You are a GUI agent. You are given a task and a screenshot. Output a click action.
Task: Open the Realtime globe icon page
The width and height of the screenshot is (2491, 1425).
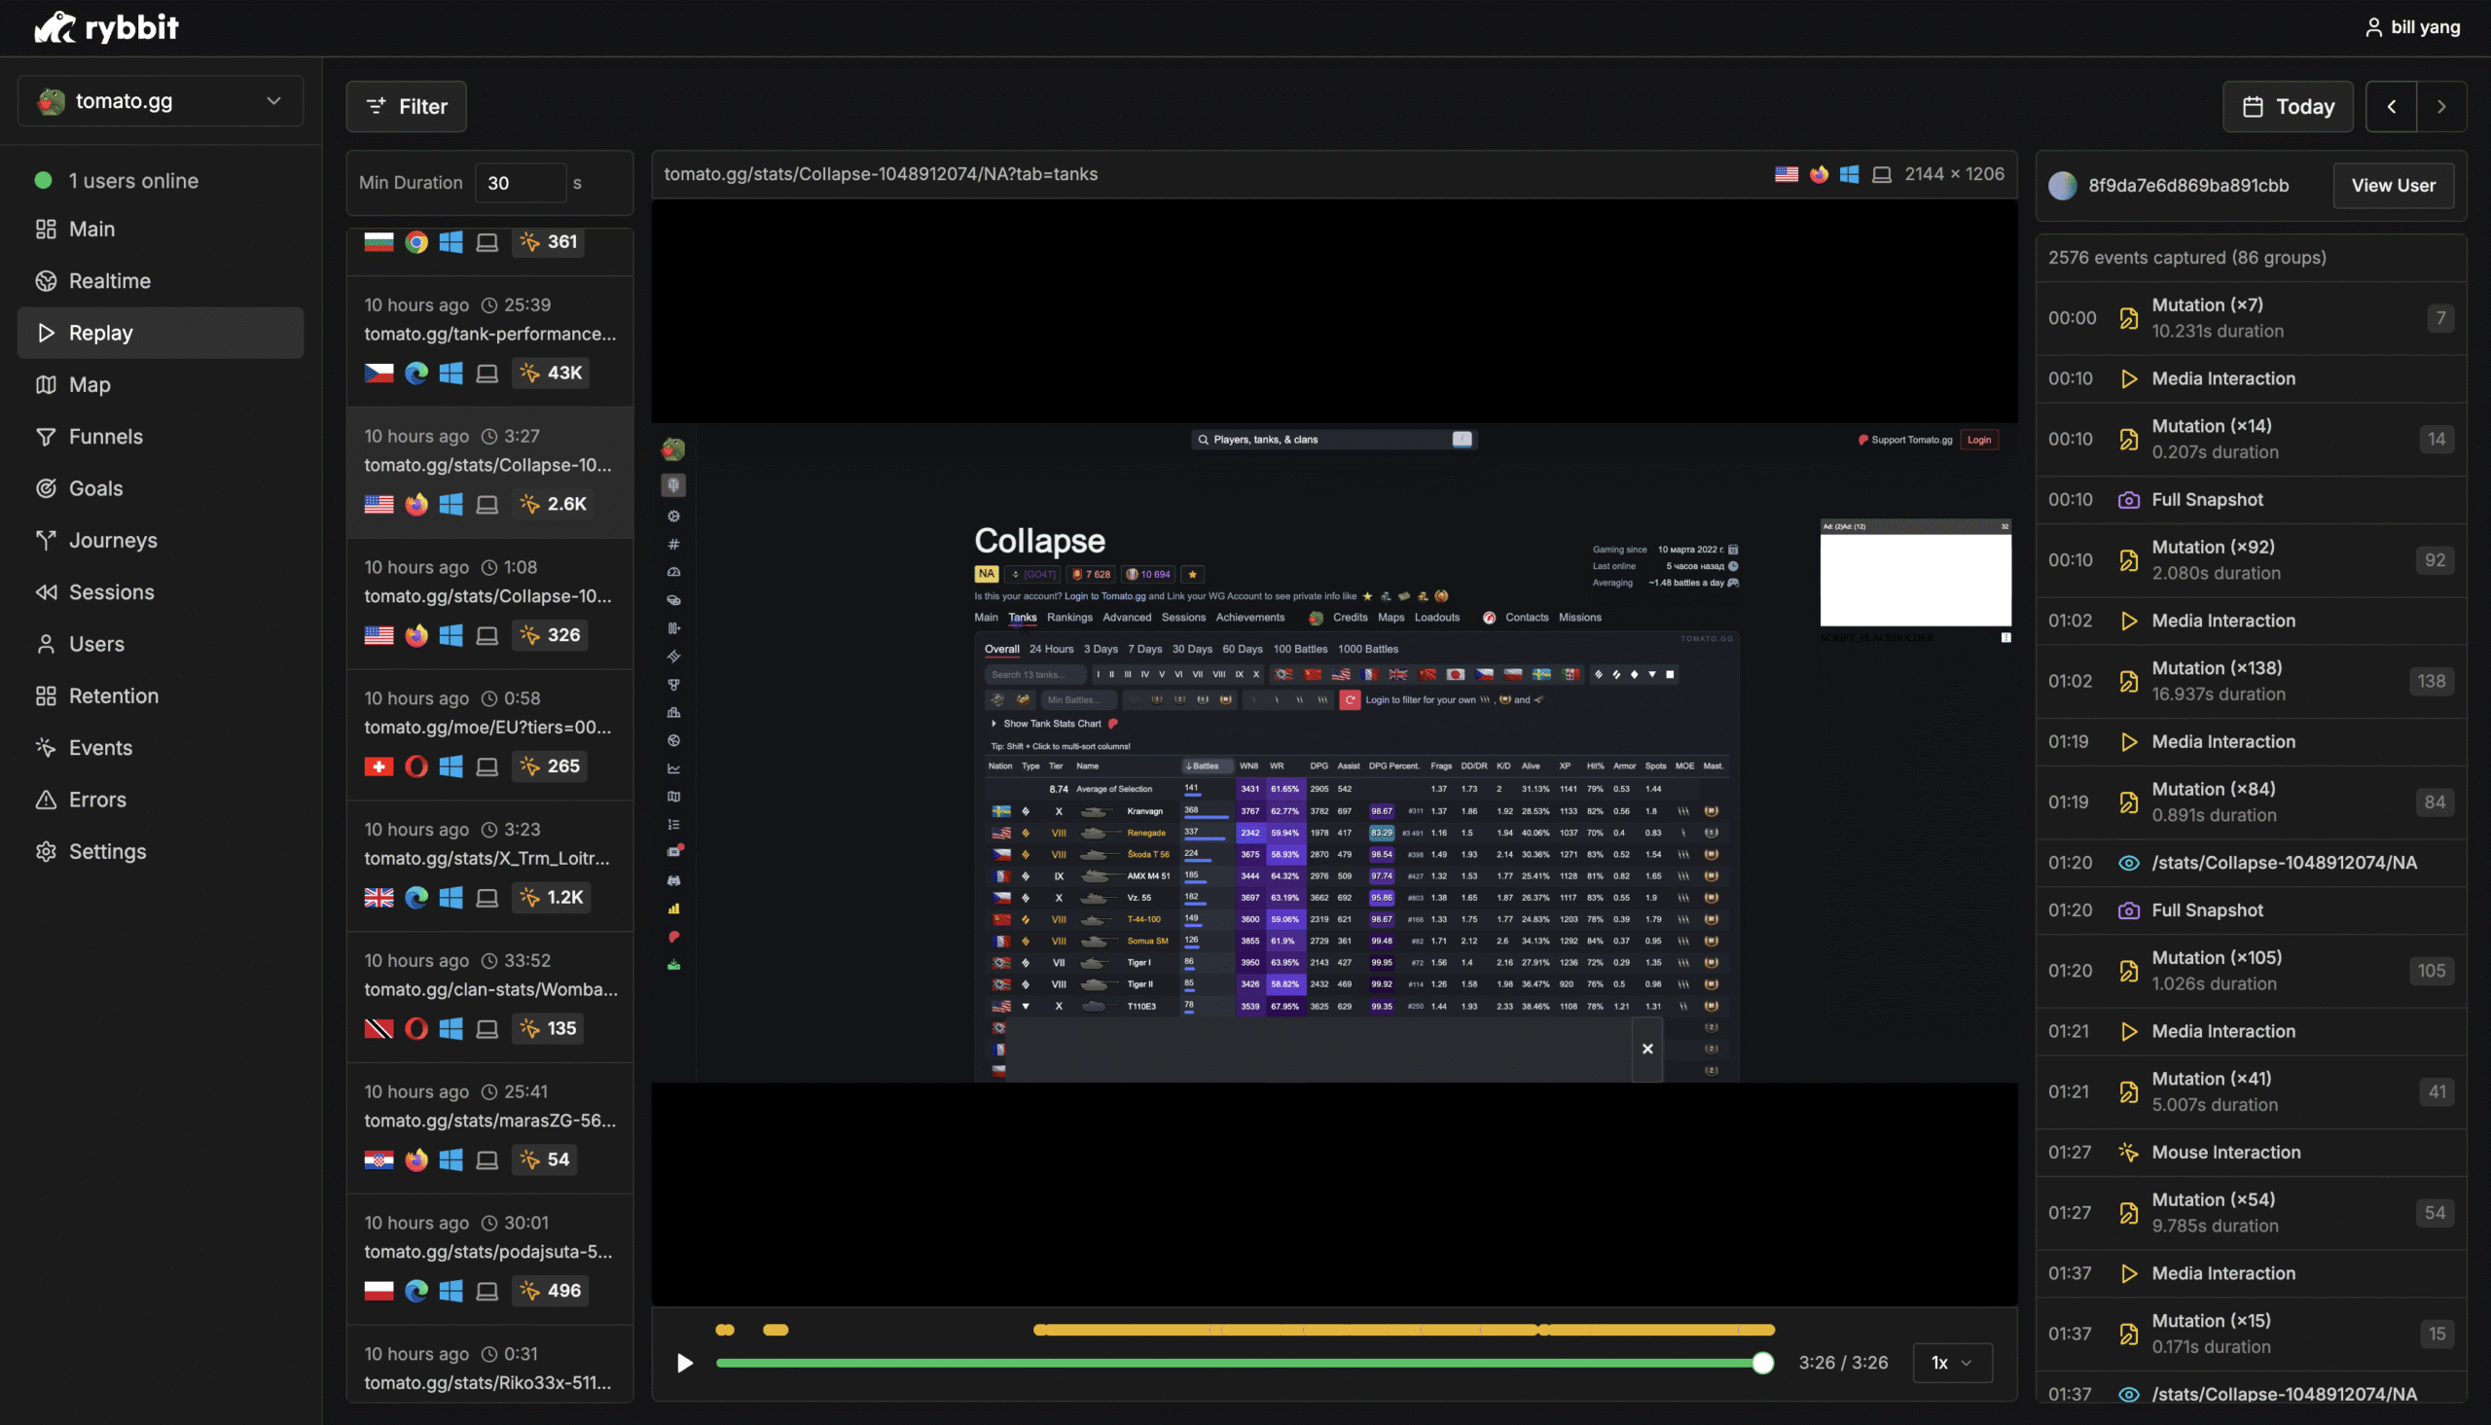tap(46, 281)
